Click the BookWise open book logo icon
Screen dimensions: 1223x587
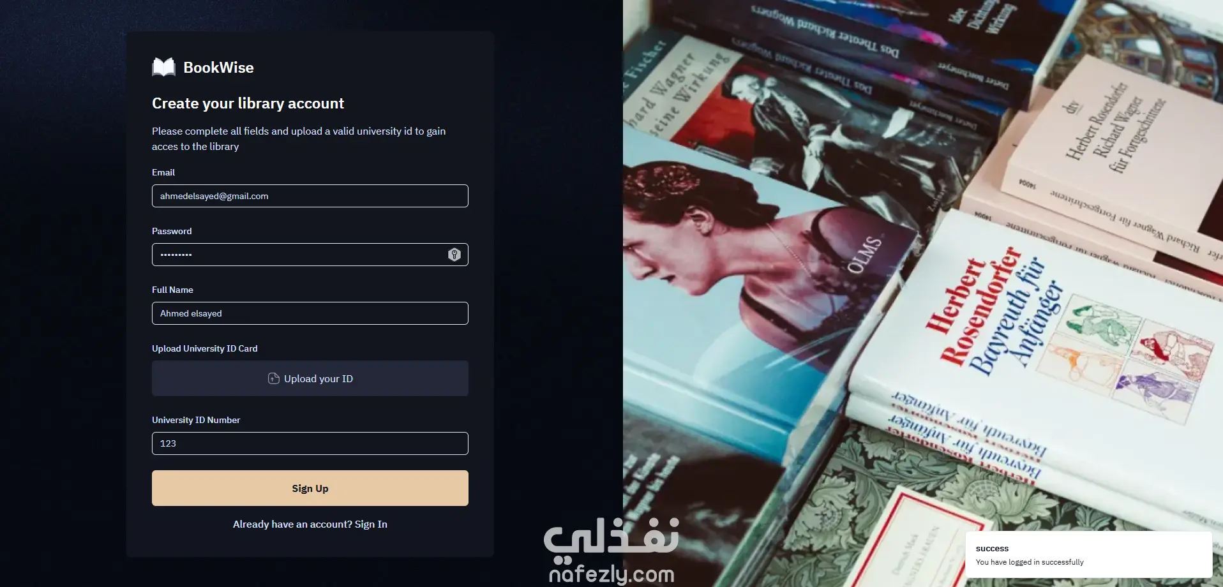click(x=163, y=67)
